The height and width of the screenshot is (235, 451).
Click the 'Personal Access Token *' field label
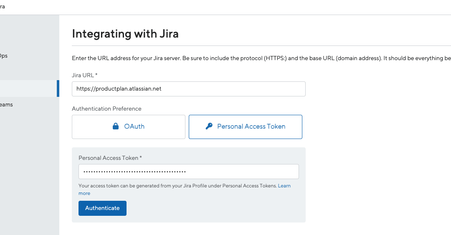pyautogui.click(x=110, y=158)
